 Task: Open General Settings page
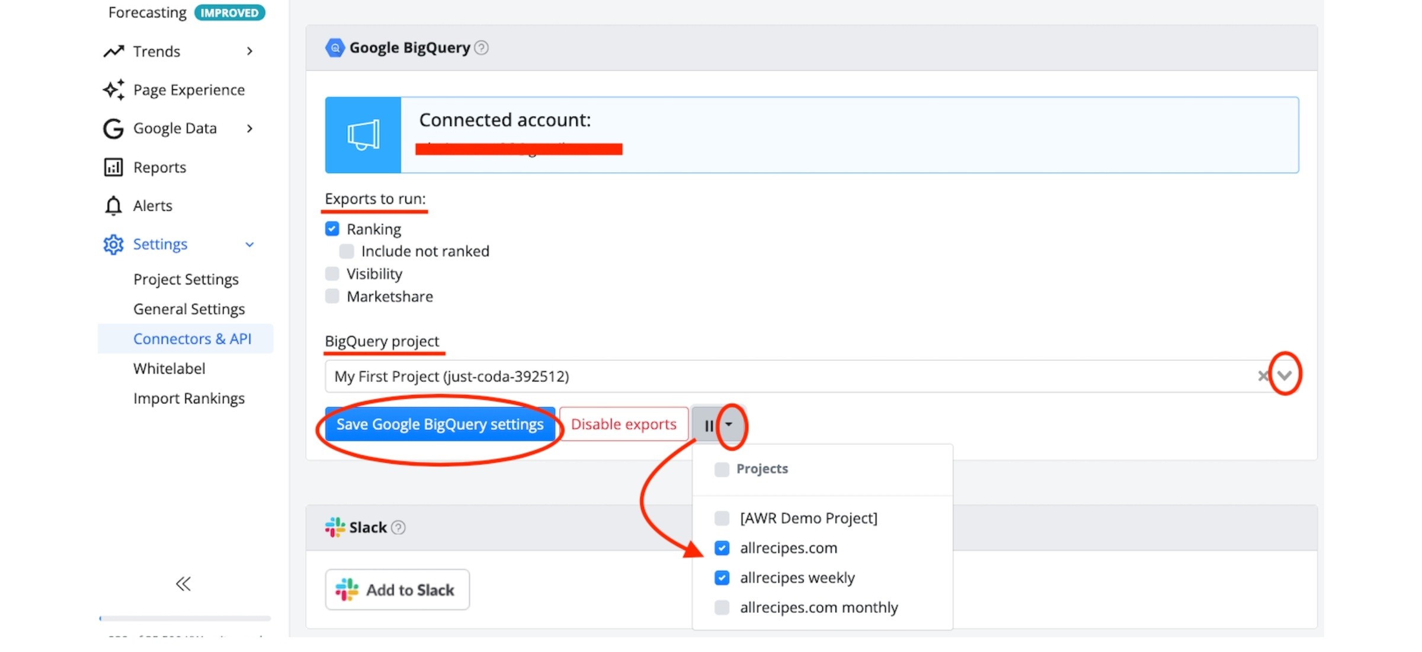pos(189,309)
